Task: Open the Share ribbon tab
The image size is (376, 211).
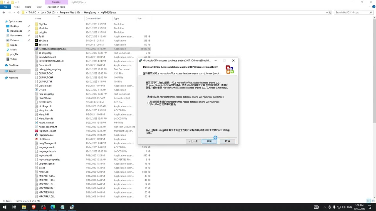Action: [28, 7]
